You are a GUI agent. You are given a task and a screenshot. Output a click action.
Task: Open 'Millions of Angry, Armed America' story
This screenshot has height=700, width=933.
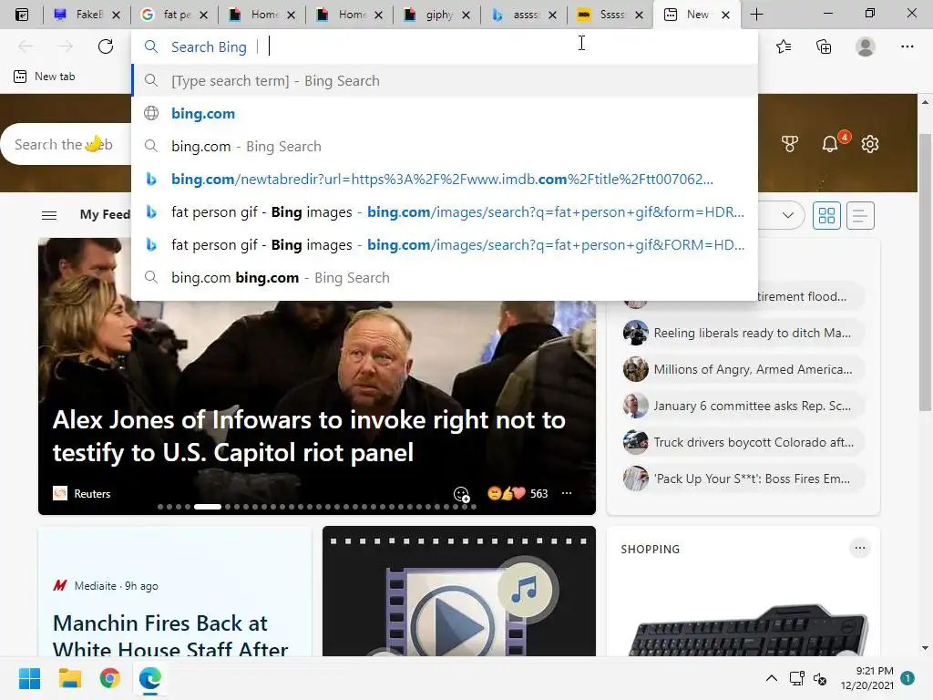pos(743,369)
